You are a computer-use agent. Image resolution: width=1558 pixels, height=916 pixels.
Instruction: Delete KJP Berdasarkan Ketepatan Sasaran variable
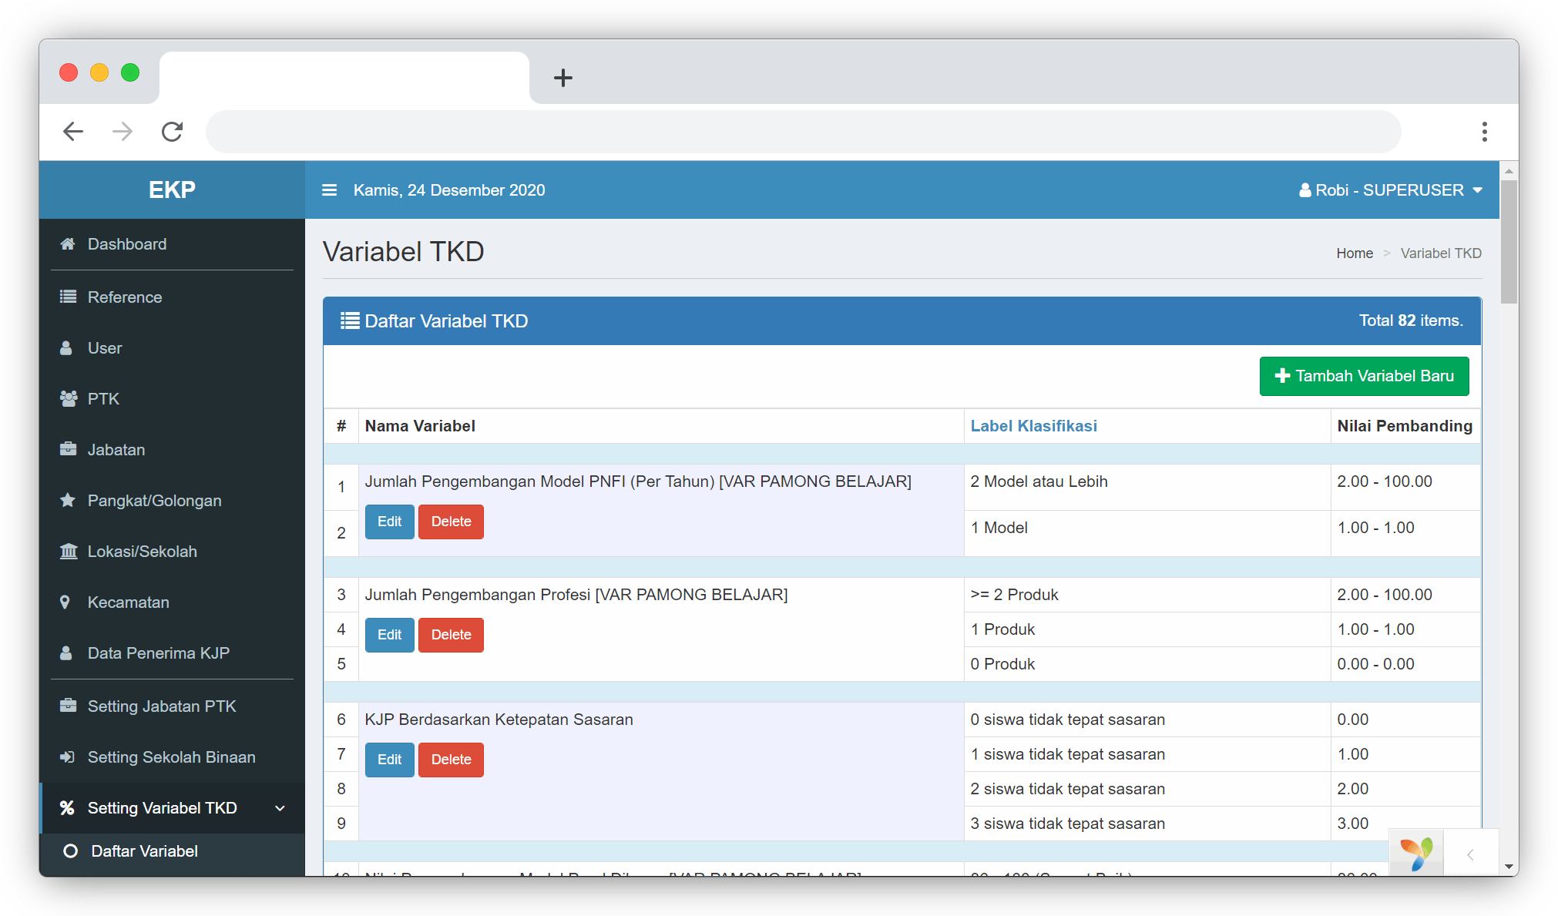(451, 760)
